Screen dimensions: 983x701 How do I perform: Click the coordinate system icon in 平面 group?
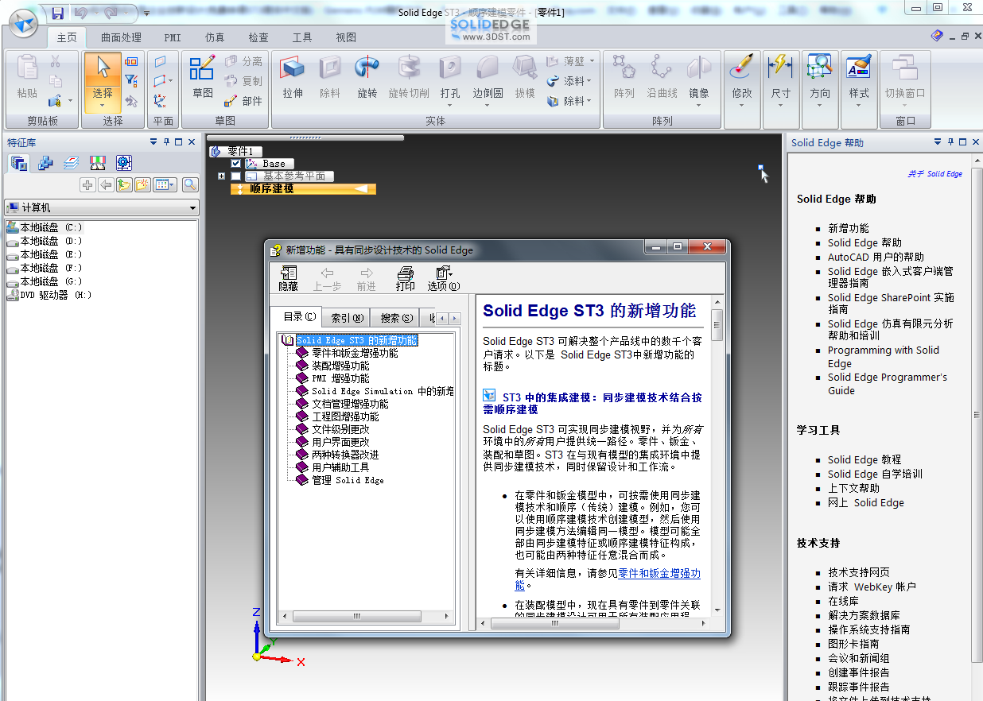[x=160, y=101]
